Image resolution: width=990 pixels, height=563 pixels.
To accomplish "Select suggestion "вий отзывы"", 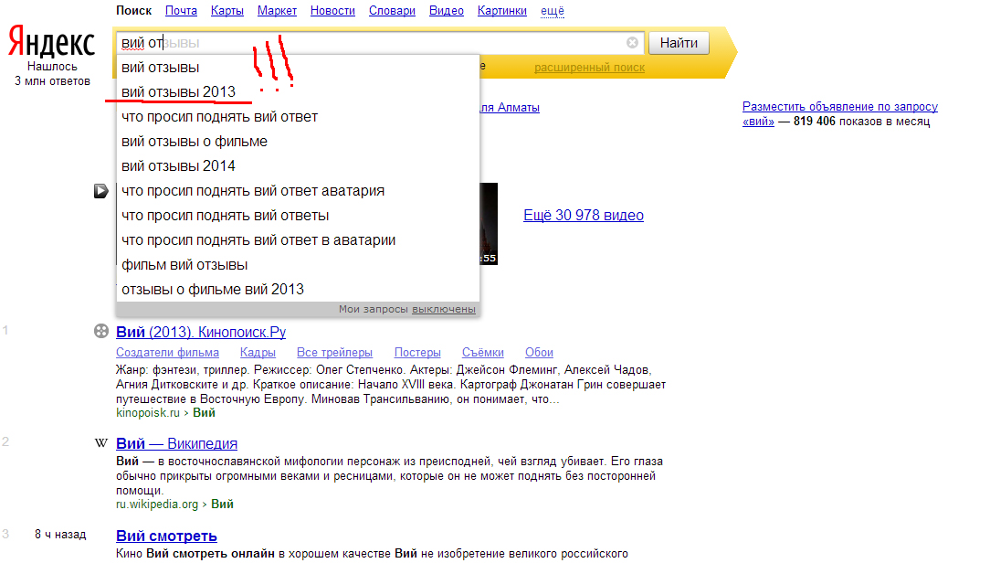I will (x=298, y=68).
